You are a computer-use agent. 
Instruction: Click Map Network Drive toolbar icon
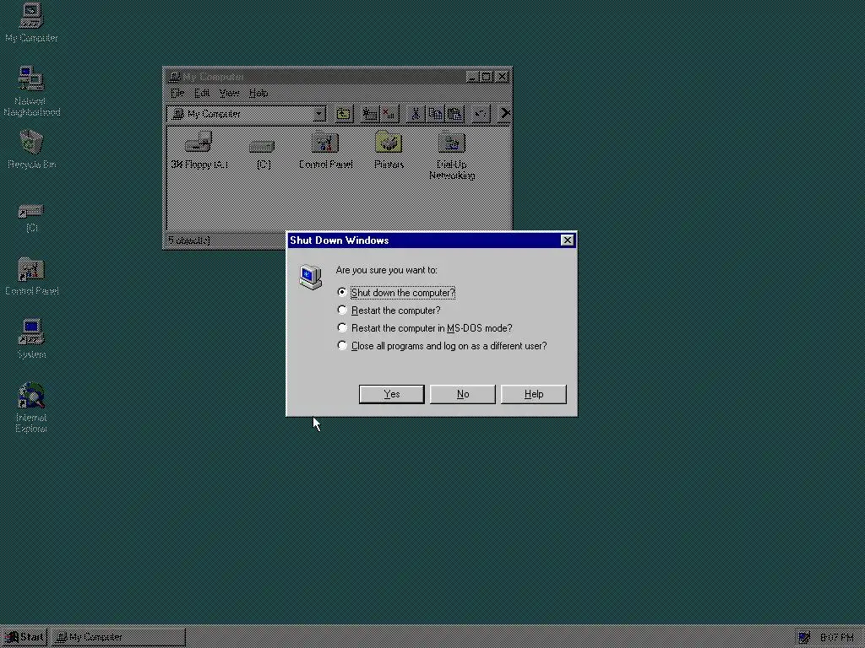[x=369, y=114]
